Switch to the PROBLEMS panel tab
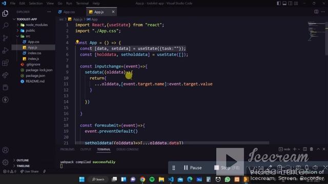Viewport: 328px width, 184px height. click(x=67, y=149)
